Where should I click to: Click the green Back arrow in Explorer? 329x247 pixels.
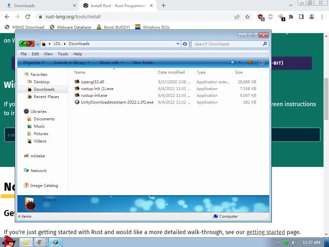click(x=23, y=44)
